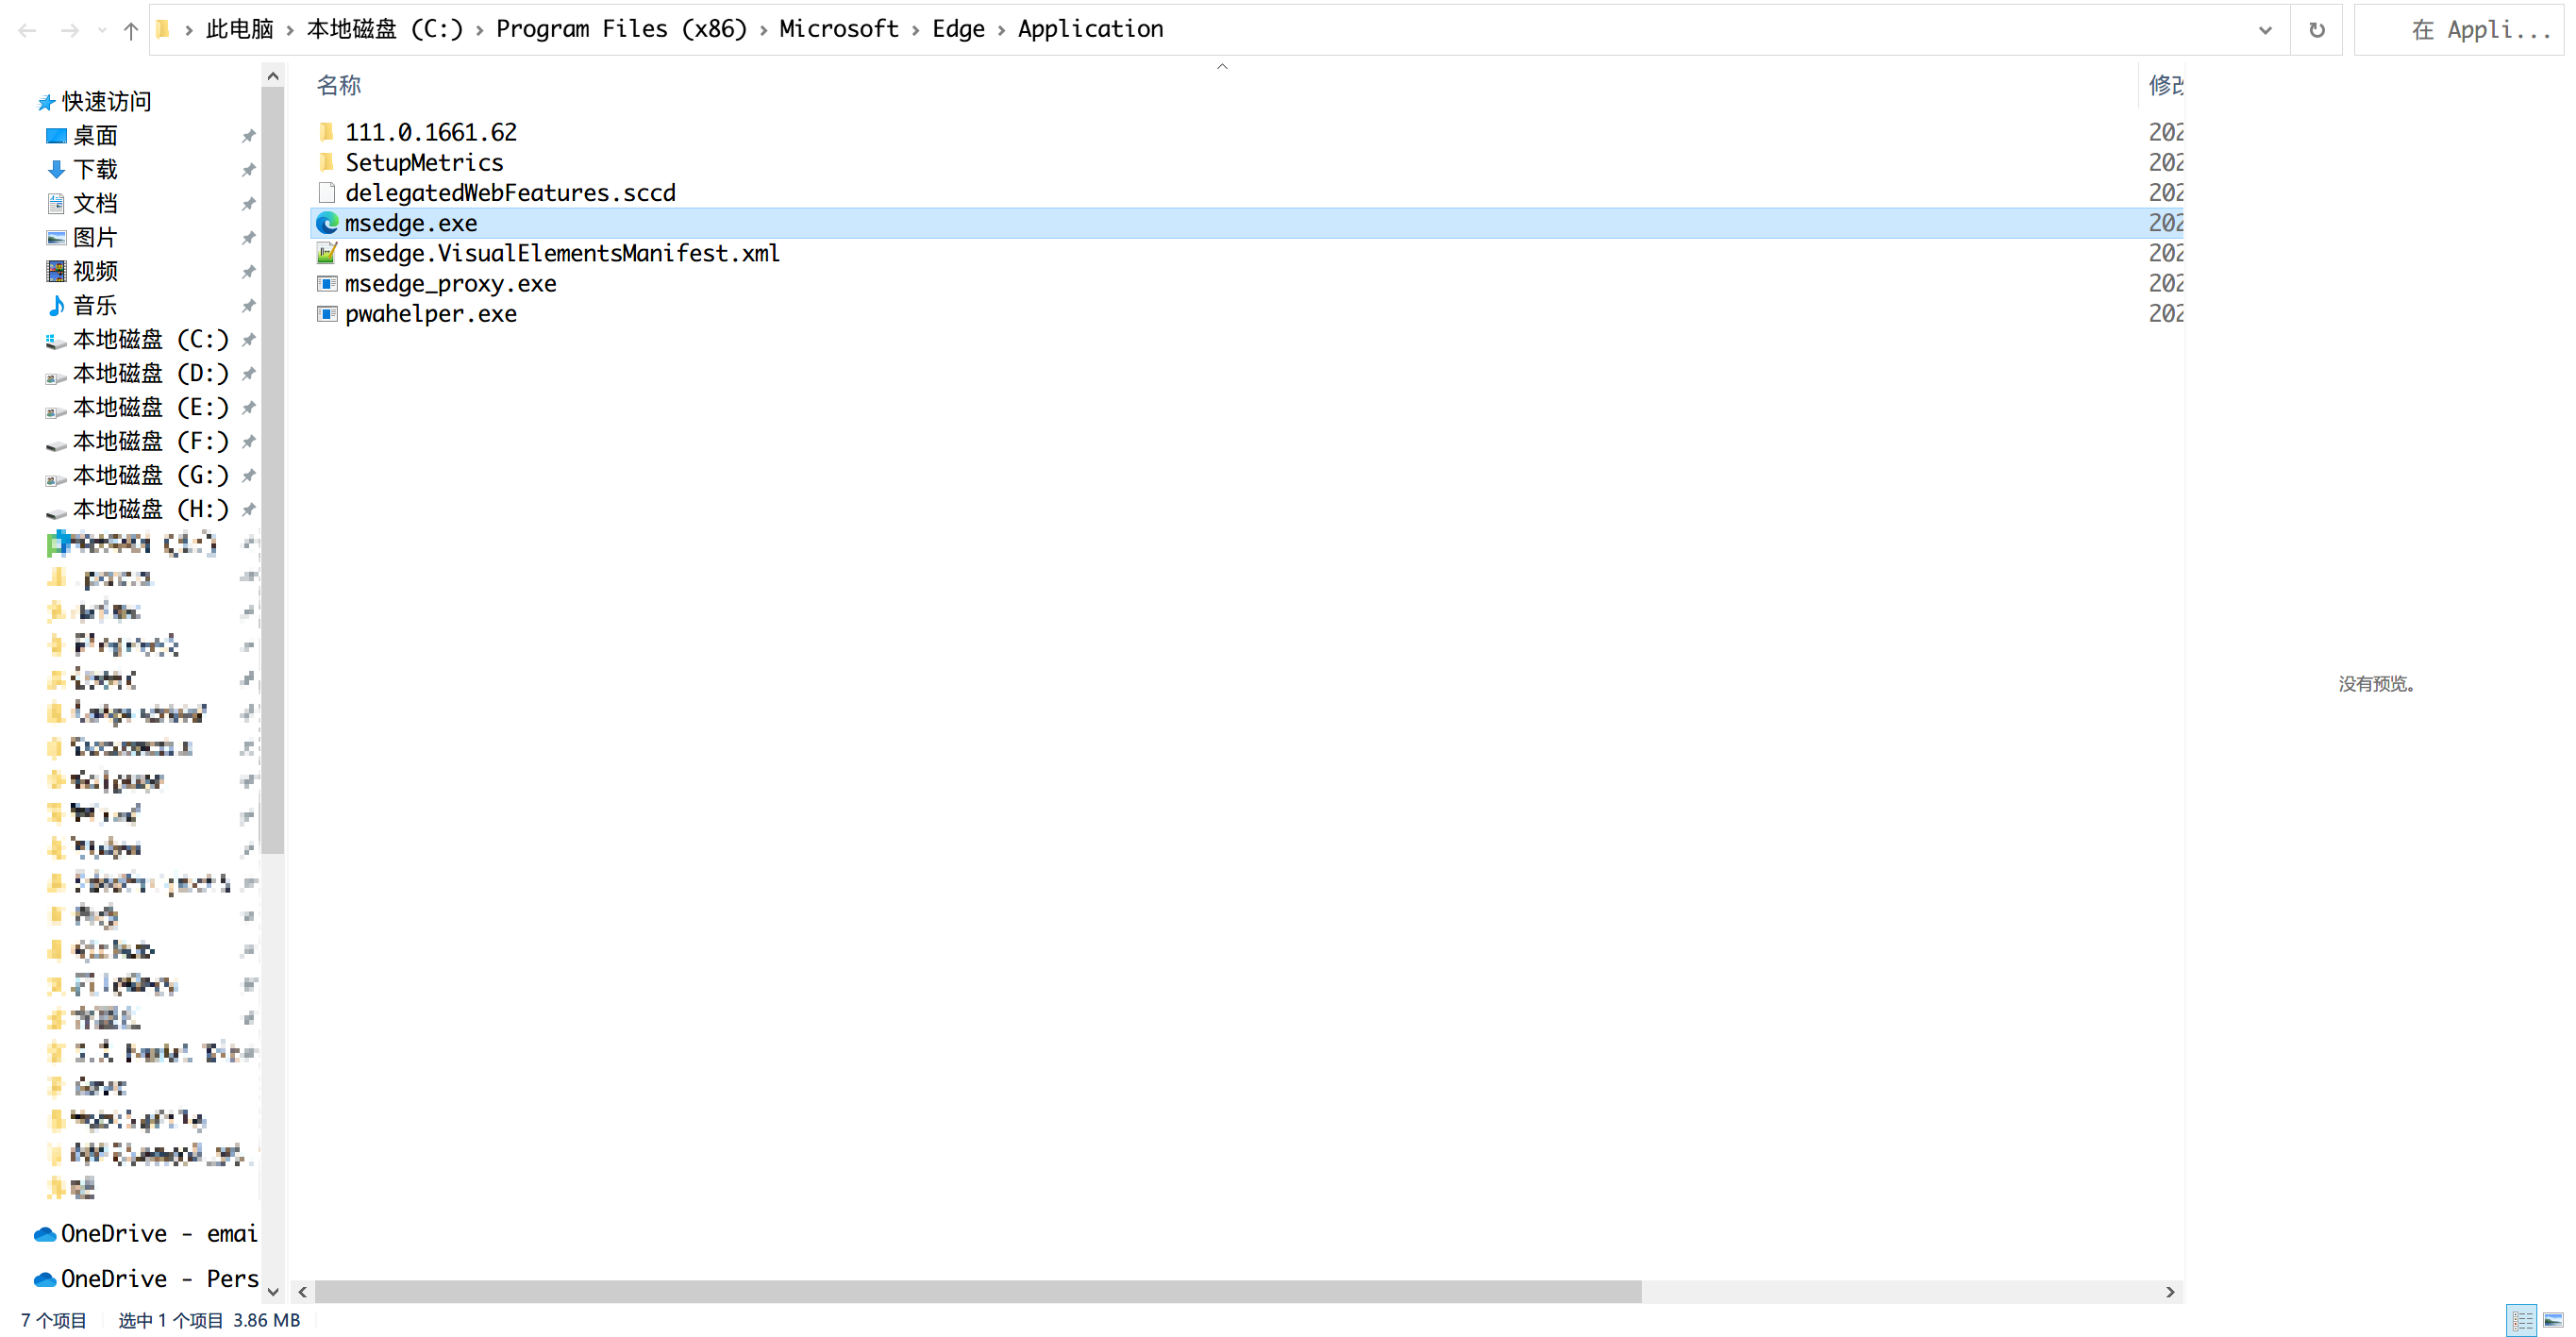The height and width of the screenshot is (1337, 2576).
Task: Sort by 名称 column header
Action: [x=339, y=85]
